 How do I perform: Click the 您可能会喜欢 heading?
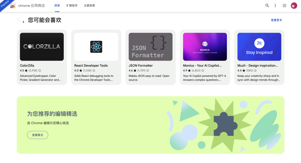coord(45,20)
